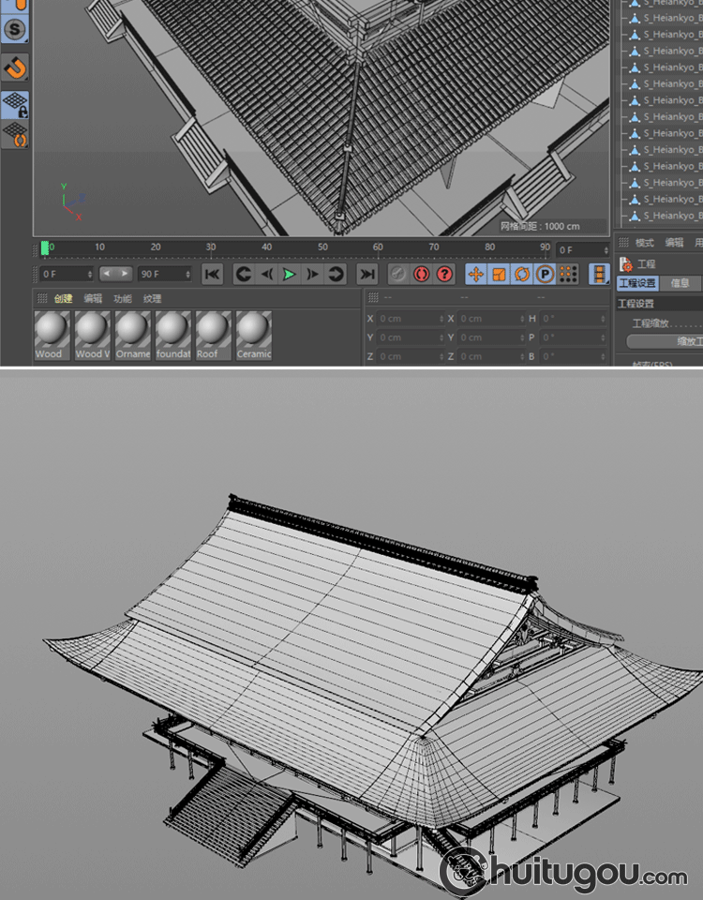This screenshot has height=900, width=703.
Task: Click frame 30 on the timeline ruler
Action: (x=211, y=247)
